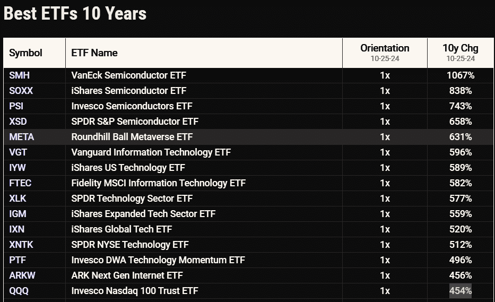Screen dimensions: 495x302
Task: Sort by the Symbol column header
Action: tap(25, 53)
